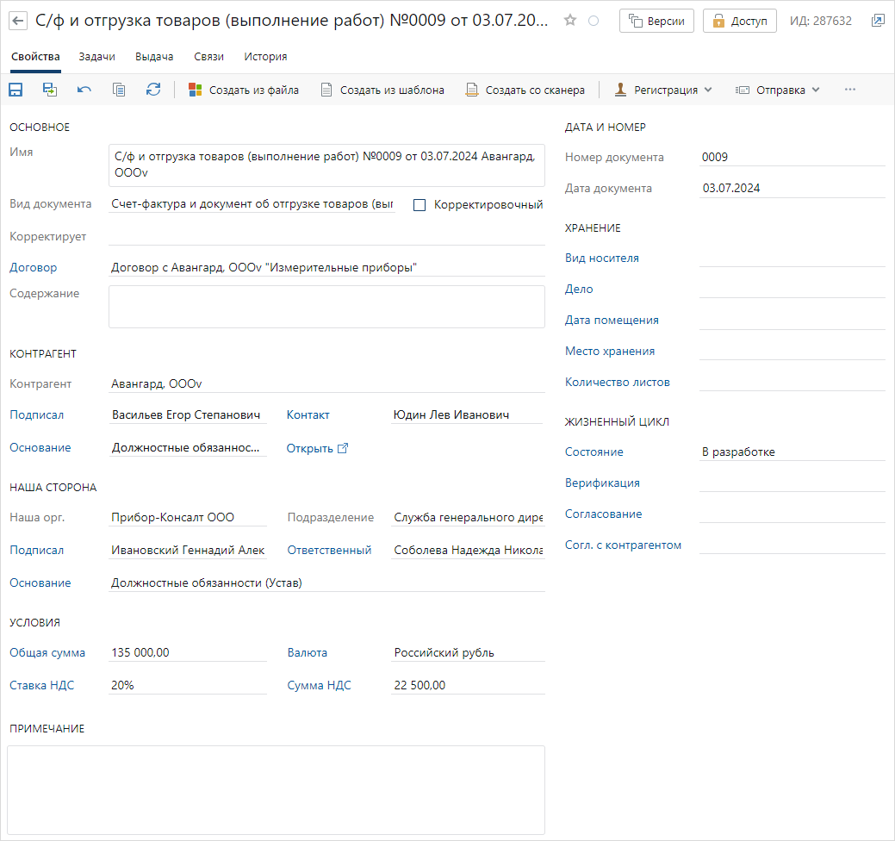Viewport: 895px width, 841px height.
Task: Switch to the Задачи tab
Action: (97, 57)
